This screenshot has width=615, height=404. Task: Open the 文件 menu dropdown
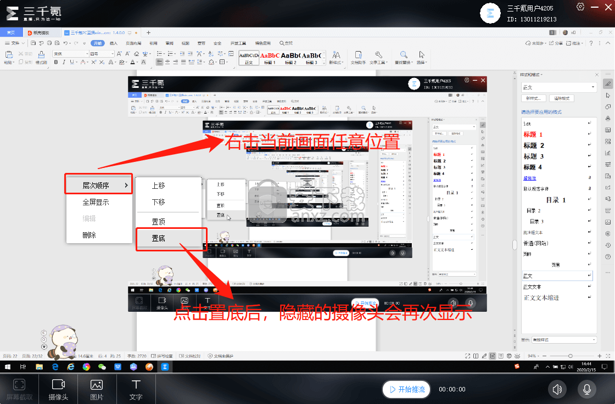pyautogui.click(x=15, y=43)
